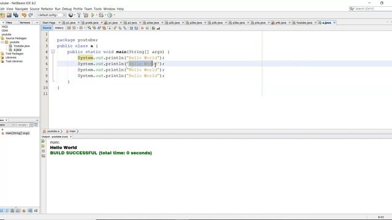Open the Window menu
Image resolution: width=392 pixels, height=220 pixels.
[109, 9]
